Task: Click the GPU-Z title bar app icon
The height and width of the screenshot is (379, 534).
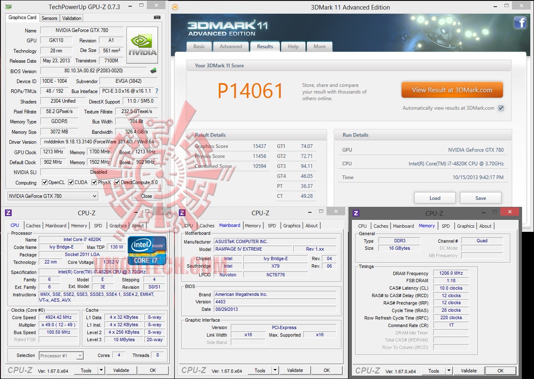Action: tap(8, 7)
